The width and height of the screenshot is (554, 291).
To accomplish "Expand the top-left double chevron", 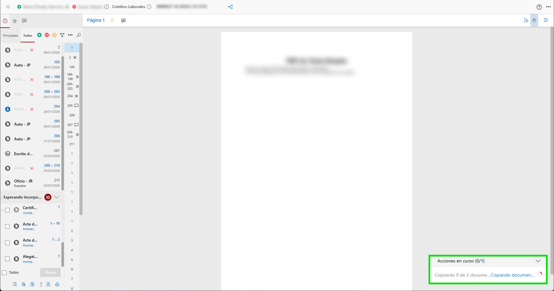I will point(8,7).
